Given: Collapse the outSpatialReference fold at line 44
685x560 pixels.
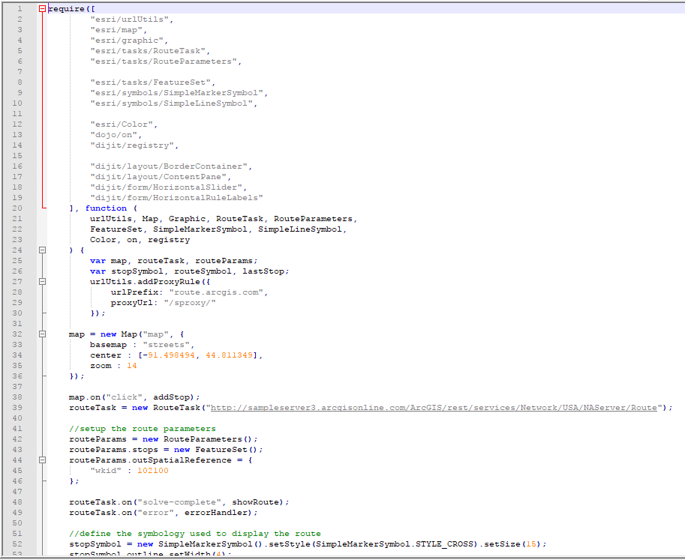Looking at the screenshot, I should click(x=43, y=460).
